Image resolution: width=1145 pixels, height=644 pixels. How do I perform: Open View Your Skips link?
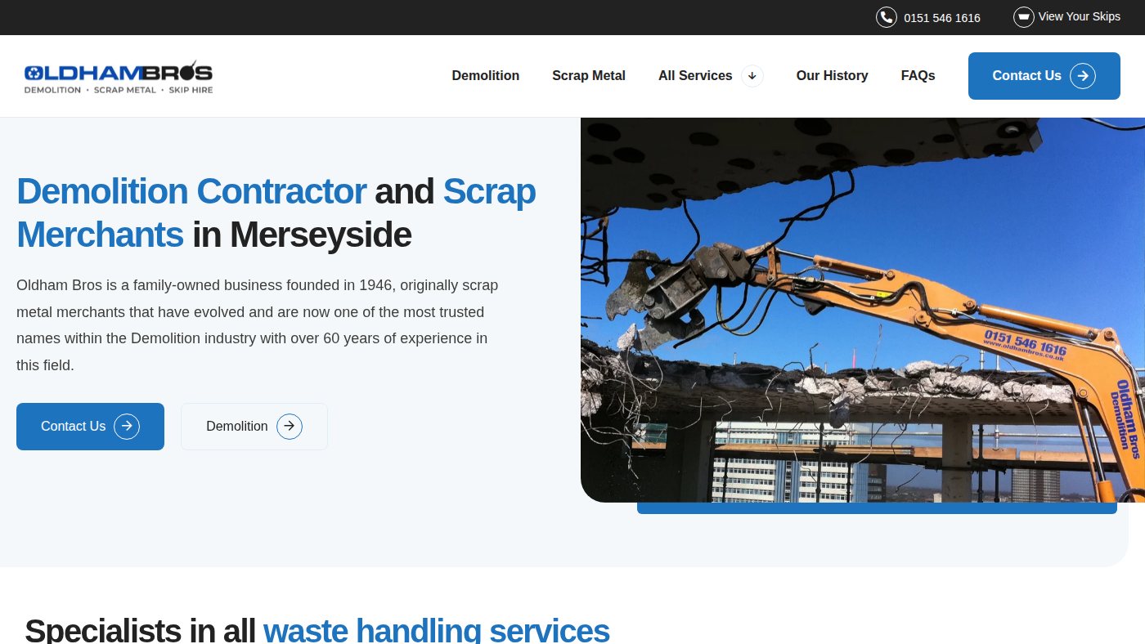[x=1080, y=16]
